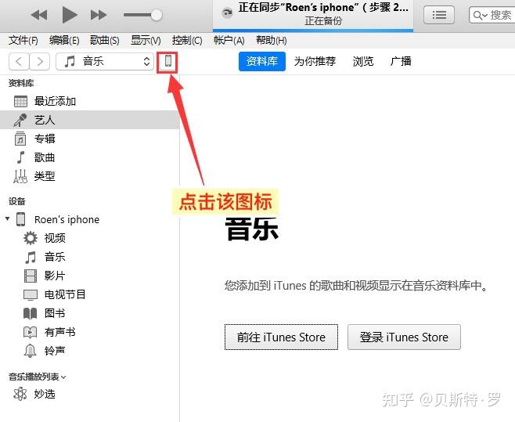This screenshot has width=515, height=422.
Task: Click the search field
Action: tap(492, 15)
